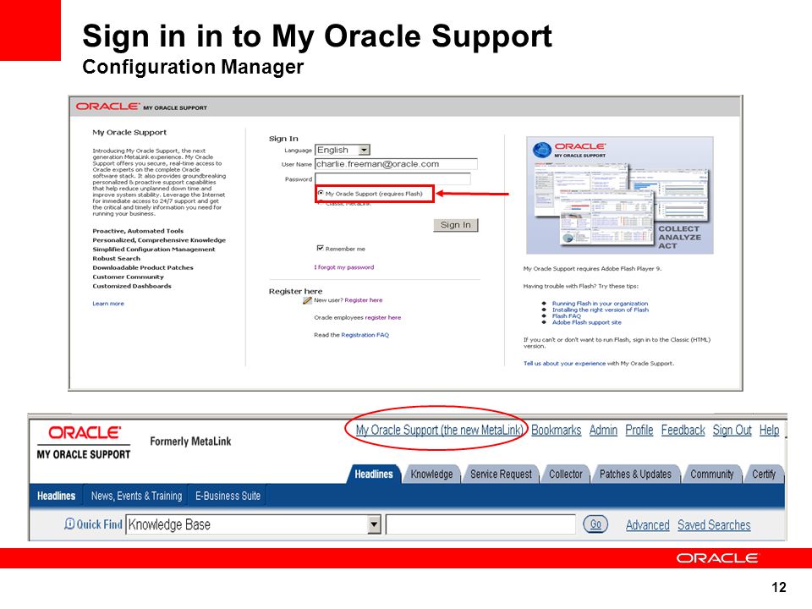Viewport: 812px width, 609px height.
Task: Open the Language dropdown showing English
Action: coord(343,151)
